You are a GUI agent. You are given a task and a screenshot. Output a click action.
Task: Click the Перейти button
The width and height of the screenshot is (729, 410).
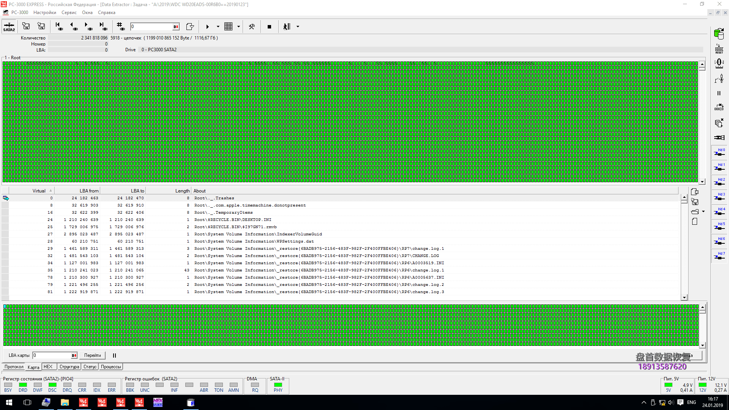point(93,355)
